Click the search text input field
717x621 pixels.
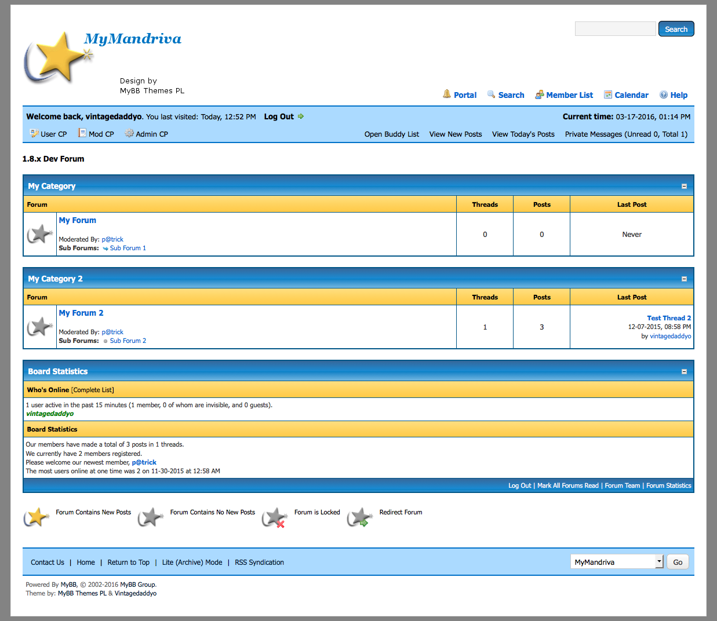click(x=615, y=29)
